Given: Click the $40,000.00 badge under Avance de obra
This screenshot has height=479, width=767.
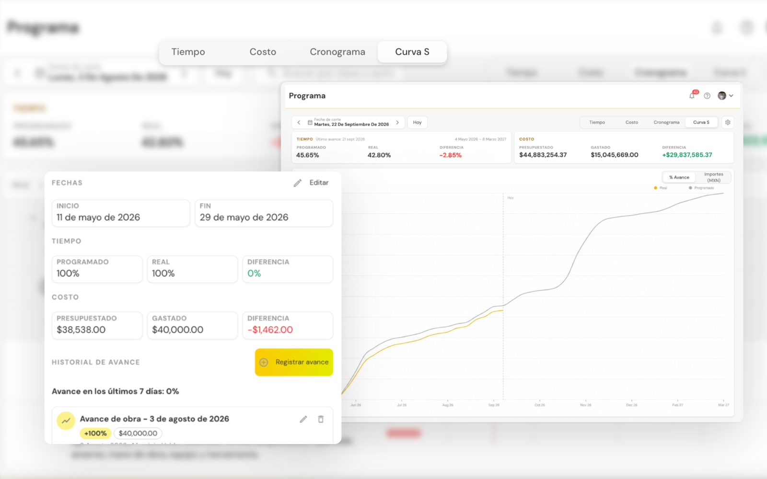Looking at the screenshot, I should (138, 433).
